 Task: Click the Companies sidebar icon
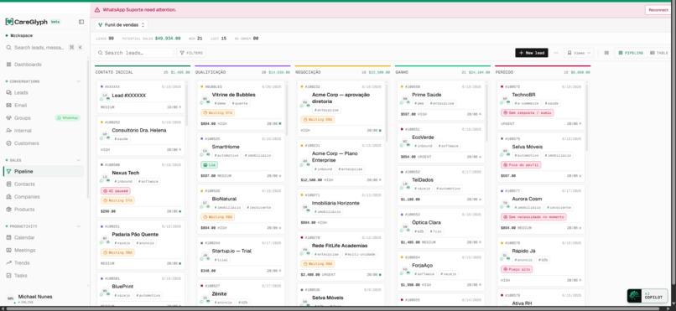[x=8, y=197]
